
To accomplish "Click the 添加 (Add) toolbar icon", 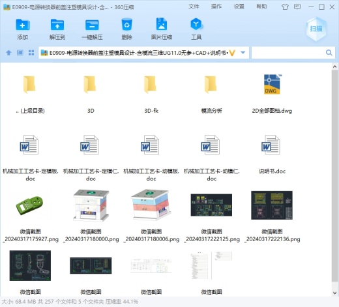I will [23, 25].
